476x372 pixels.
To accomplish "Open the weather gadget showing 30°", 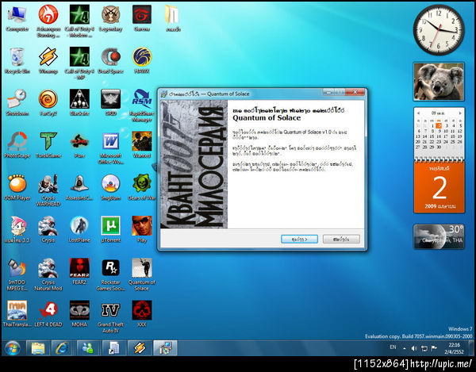I will point(439,236).
